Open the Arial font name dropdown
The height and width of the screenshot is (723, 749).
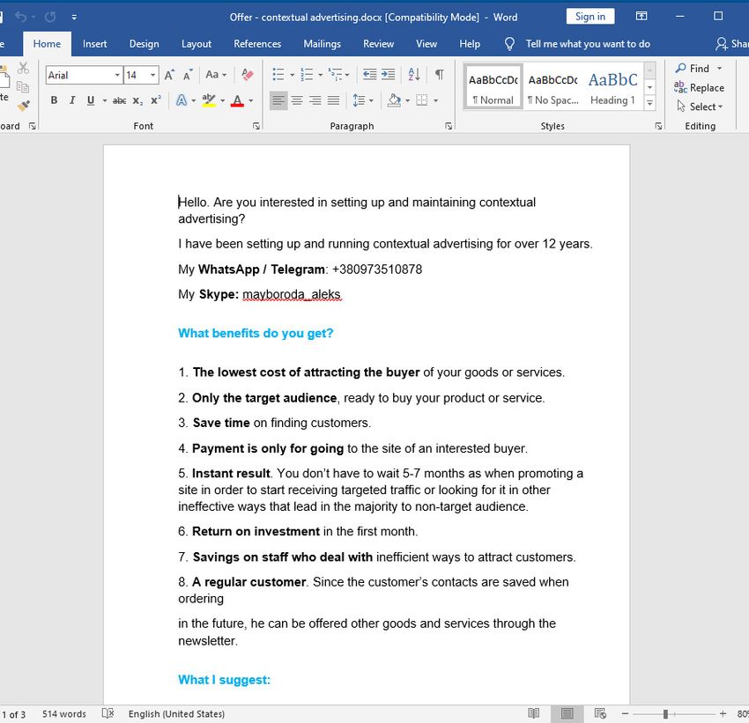pyautogui.click(x=117, y=75)
